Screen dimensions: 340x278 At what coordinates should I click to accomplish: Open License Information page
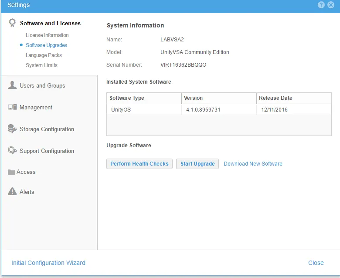(47, 35)
